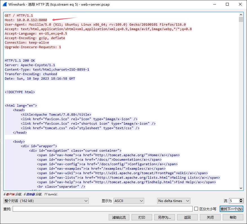
Task: Increase the stream number with up arrow
Action: [241, 200]
